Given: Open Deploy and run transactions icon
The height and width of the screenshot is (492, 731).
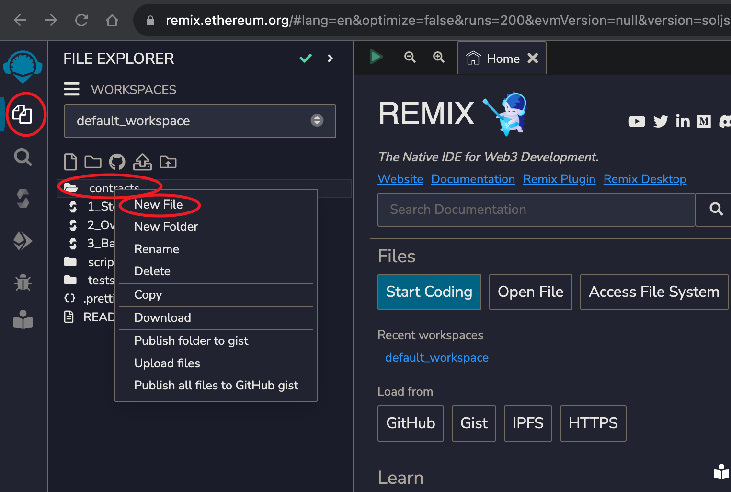Looking at the screenshot, I should [23, 241].
